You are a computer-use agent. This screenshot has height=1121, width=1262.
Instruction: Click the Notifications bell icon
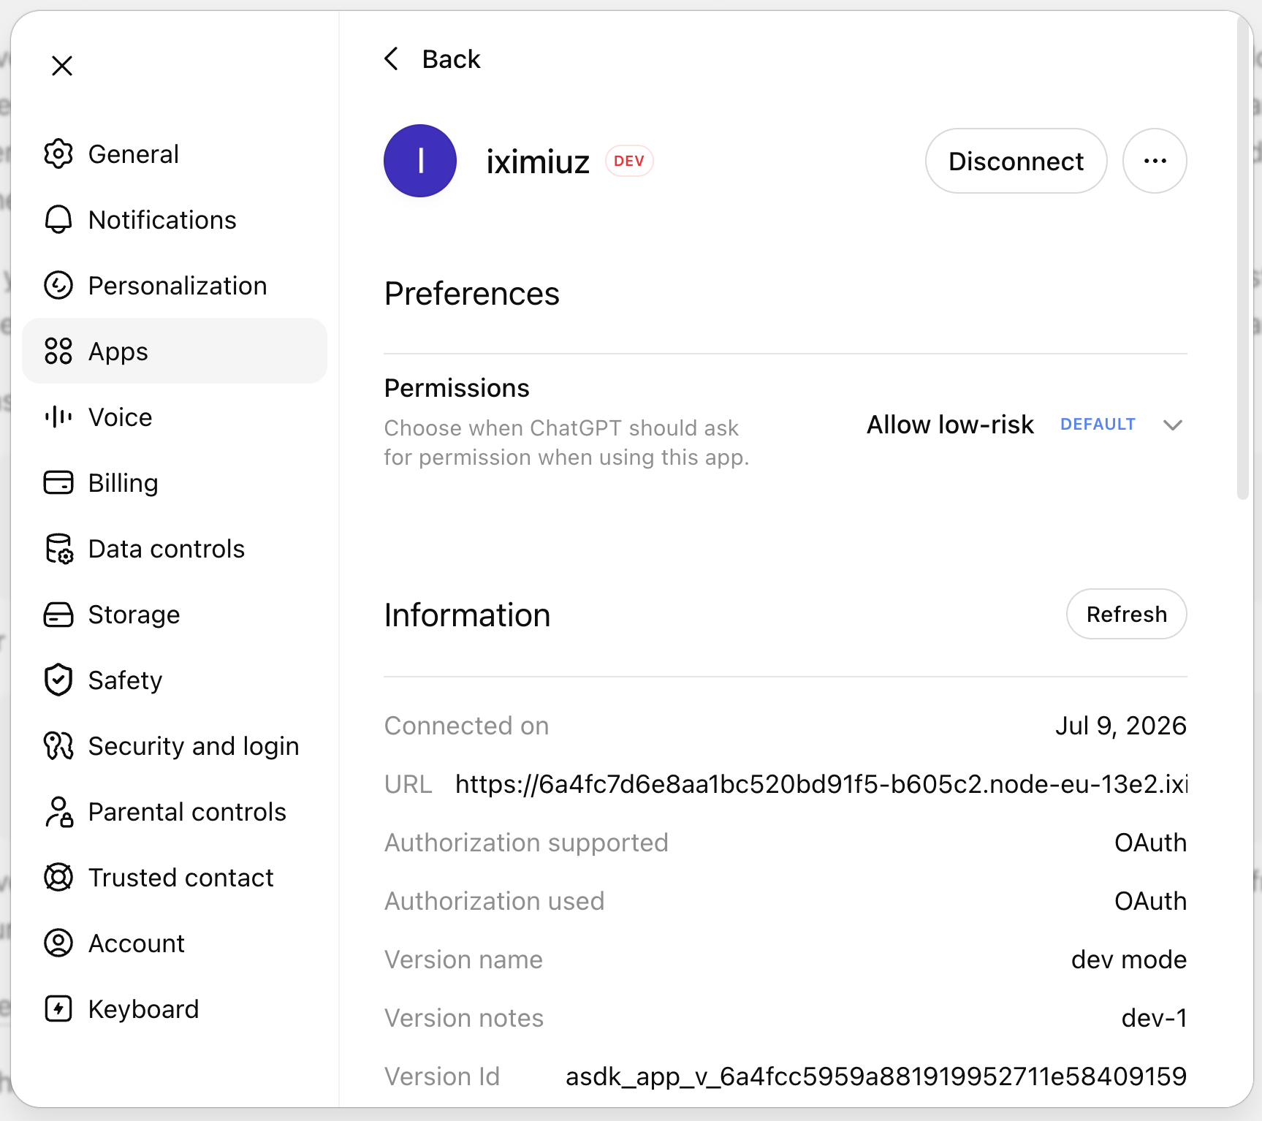pos(58,220)
